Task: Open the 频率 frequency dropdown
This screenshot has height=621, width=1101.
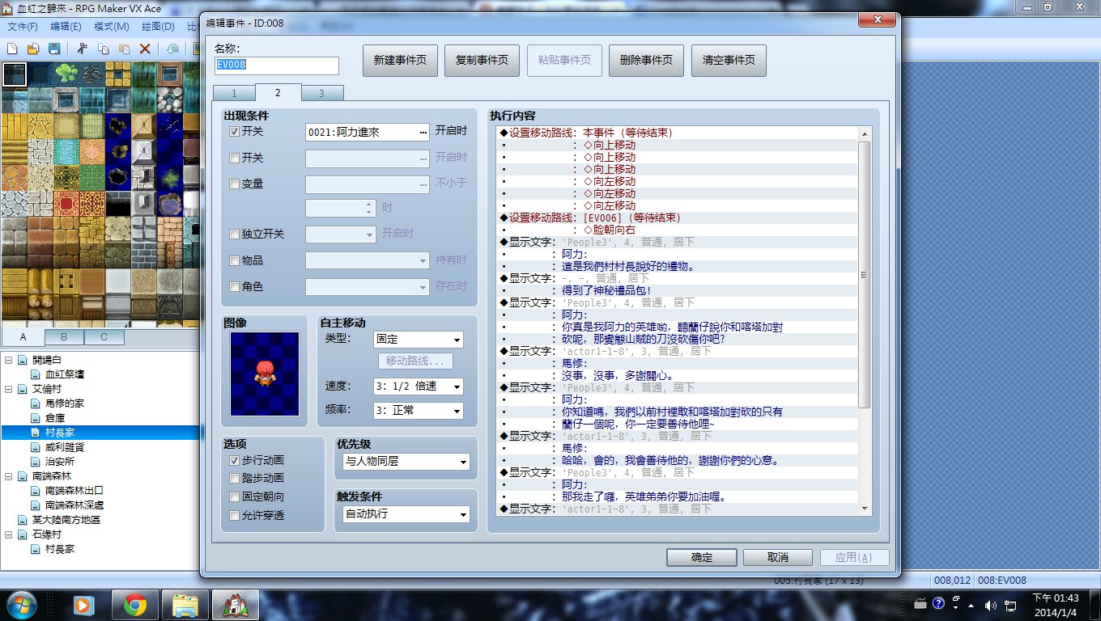Action: [419, 411]
